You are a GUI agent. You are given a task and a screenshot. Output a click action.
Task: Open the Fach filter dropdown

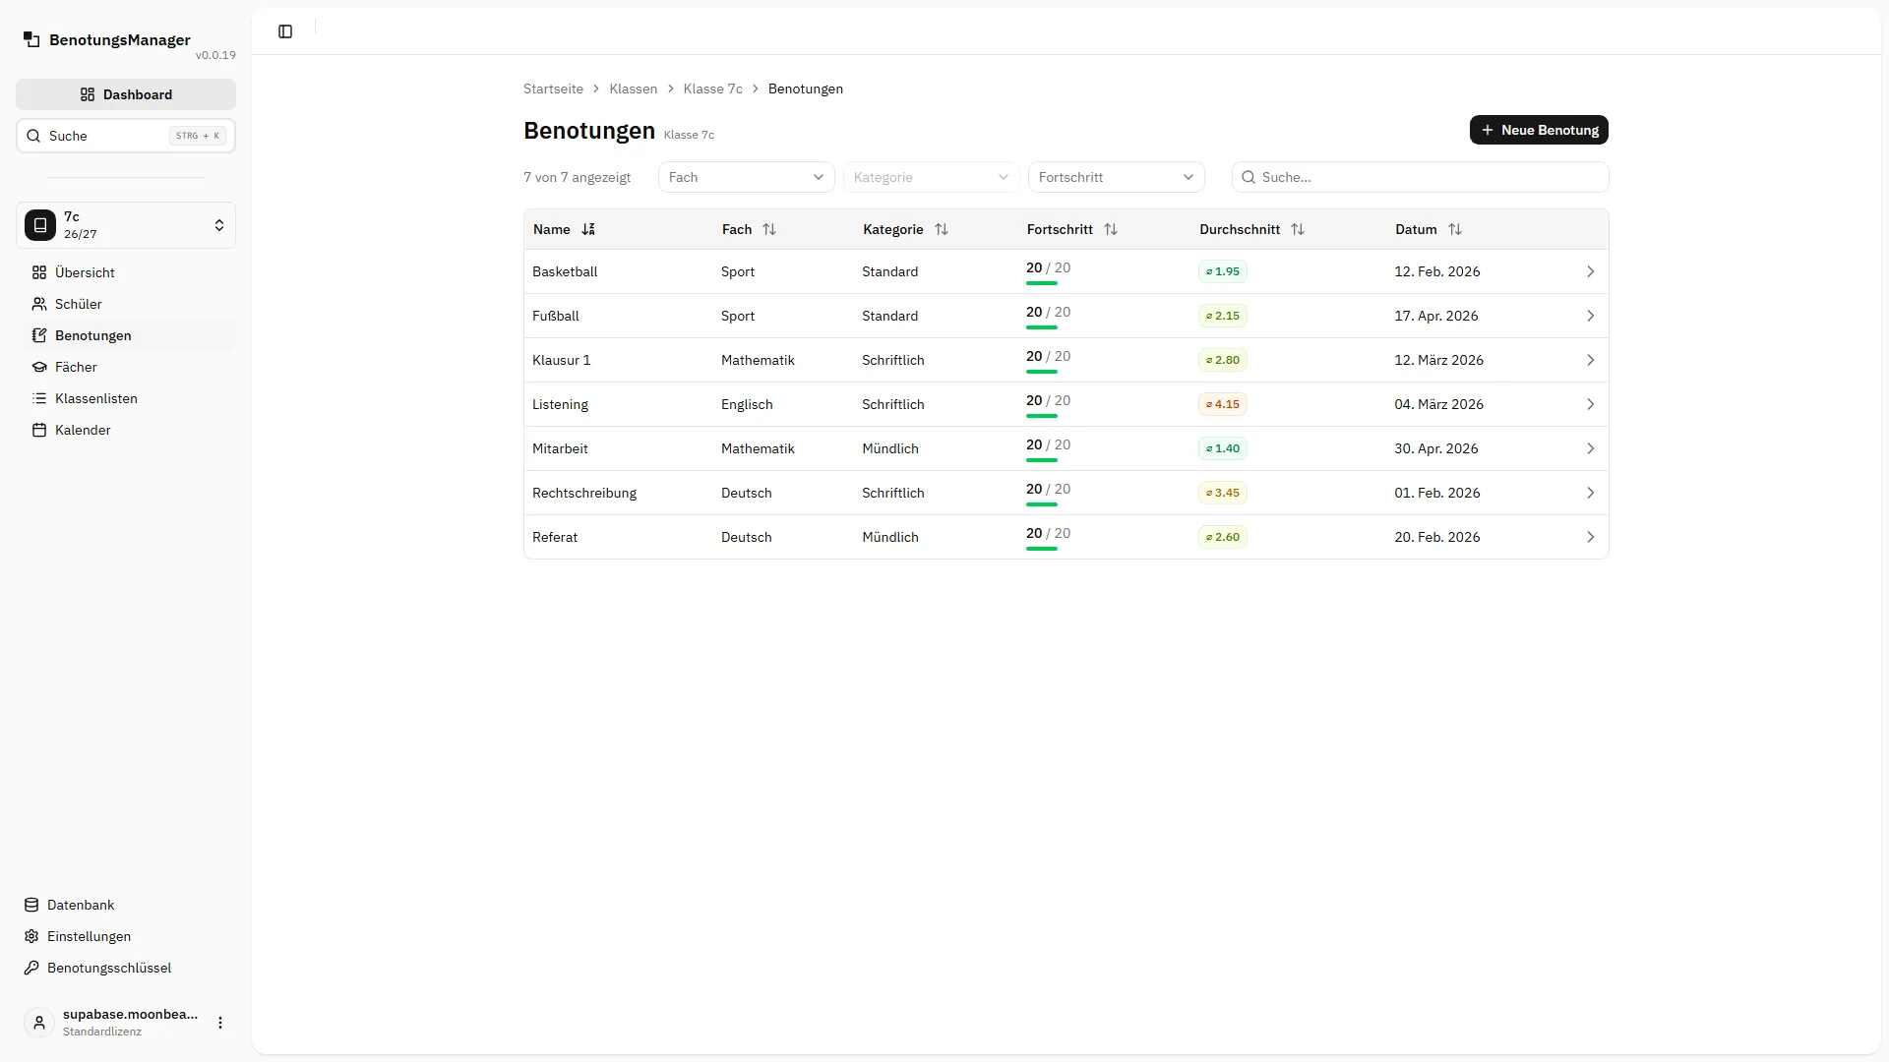[x=746, y=177]
